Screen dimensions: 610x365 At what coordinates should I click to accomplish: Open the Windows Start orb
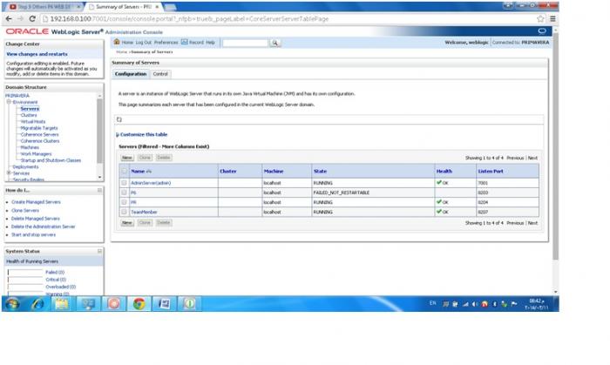coord(12,303)
